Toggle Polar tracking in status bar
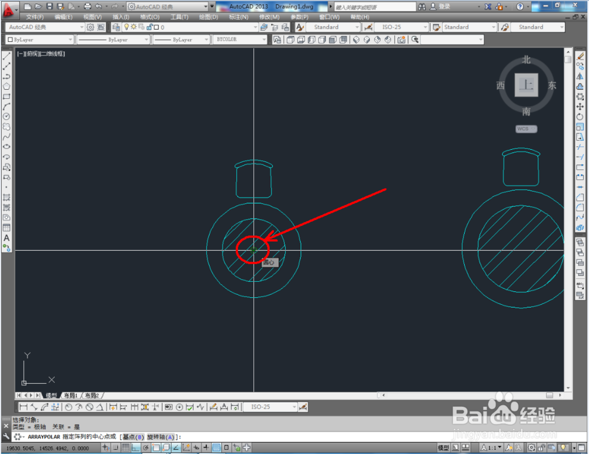The image size is (589, 454). coord(145,448)
